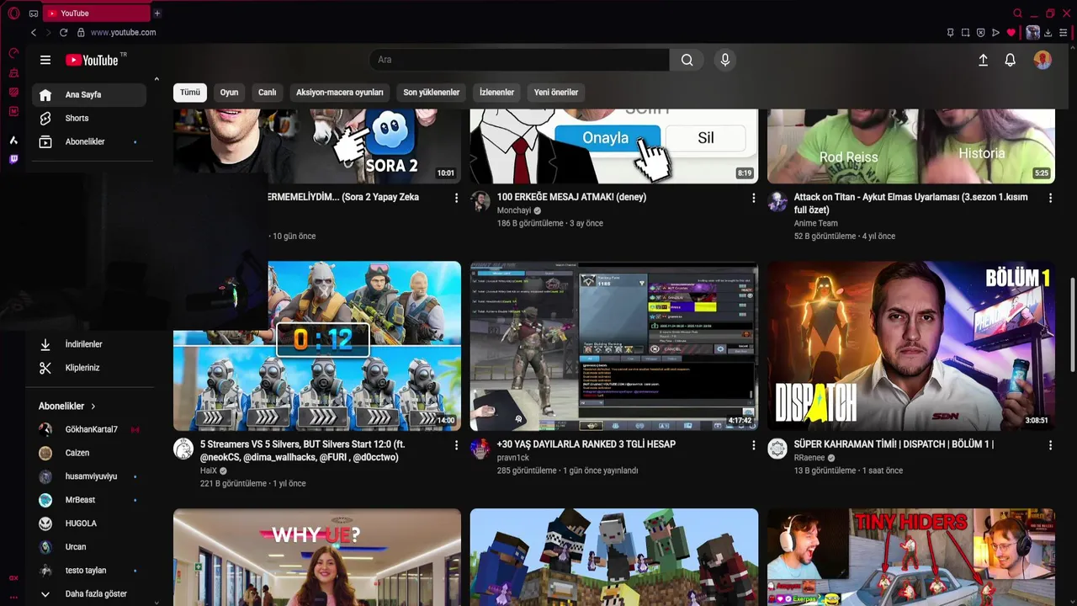Viewport: 1077px width, 606px height.
Task: Select the Tümü filter chip
Action: click(x=190, y=93)
